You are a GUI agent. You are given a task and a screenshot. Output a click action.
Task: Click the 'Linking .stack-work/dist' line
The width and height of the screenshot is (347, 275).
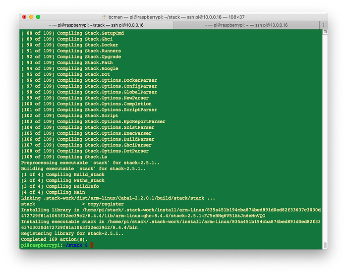pos(118,198)
